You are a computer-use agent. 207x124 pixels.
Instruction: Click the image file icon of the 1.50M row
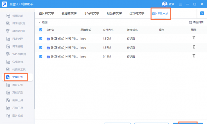(48, 39)
